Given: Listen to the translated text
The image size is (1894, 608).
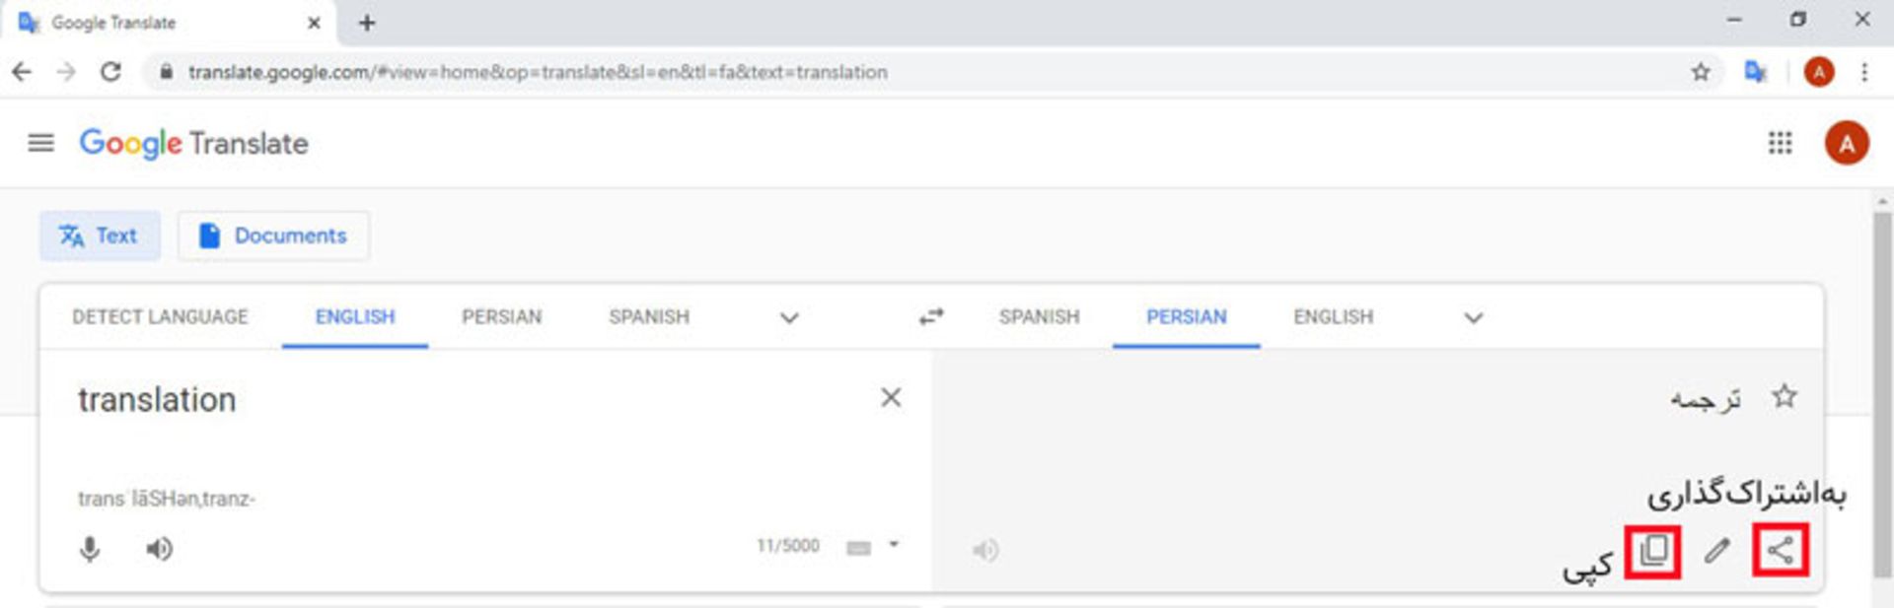Looking at the screenshot, I should pyautogui.click(x=985, y=549).
